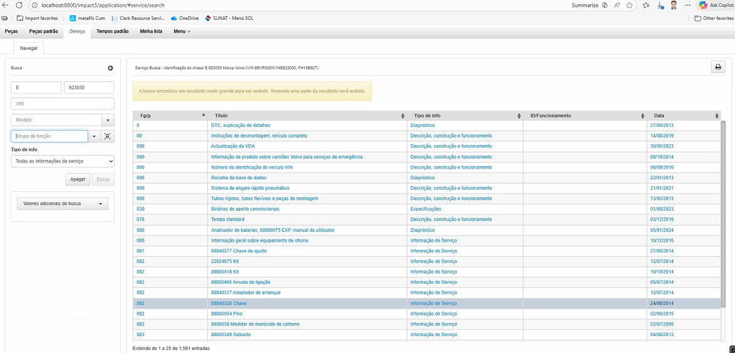Collapse the Busca panel with the arrow icon

tap(110, 68)
